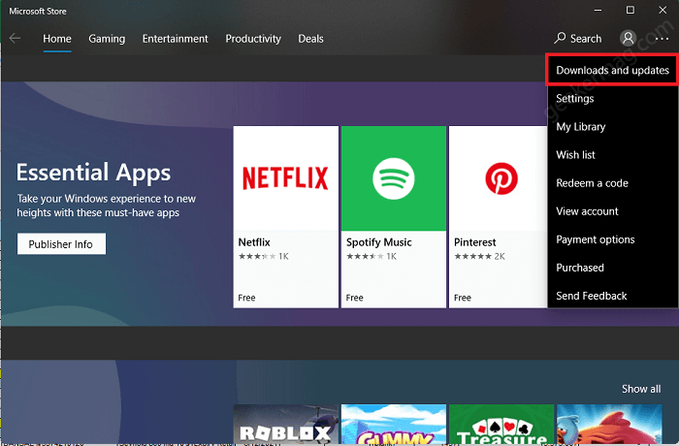Click the Netflix app name
Viewport: 679px width, 446px height.
[x=254, y=242]
